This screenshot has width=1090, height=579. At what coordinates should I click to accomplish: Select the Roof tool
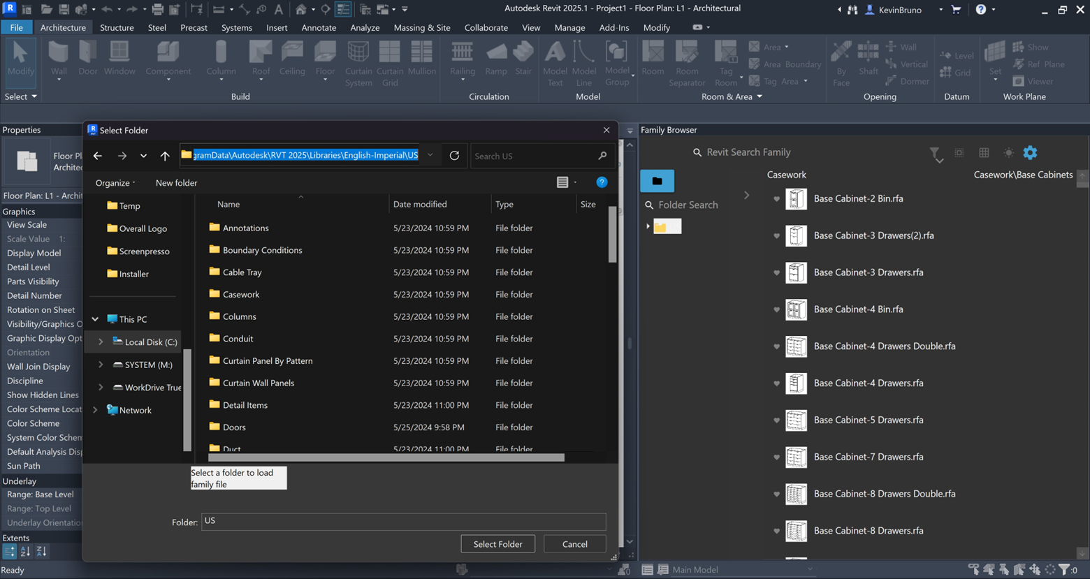point(261,59)
